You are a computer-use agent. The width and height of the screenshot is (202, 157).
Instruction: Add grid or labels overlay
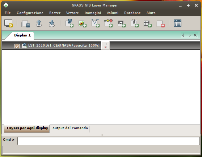point(147,24)
